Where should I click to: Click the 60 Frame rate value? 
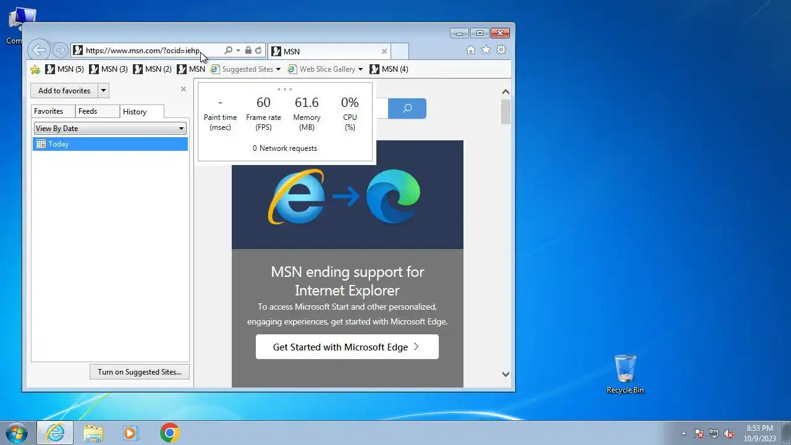[x=263, y=103]
